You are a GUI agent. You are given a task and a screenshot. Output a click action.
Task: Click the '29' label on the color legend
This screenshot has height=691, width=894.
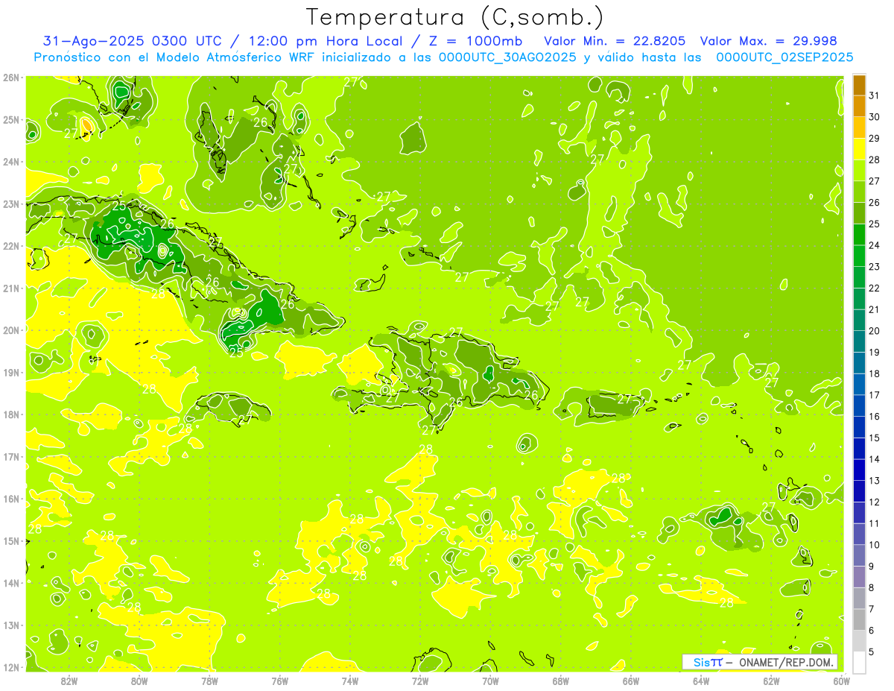[x=874, y=138]
